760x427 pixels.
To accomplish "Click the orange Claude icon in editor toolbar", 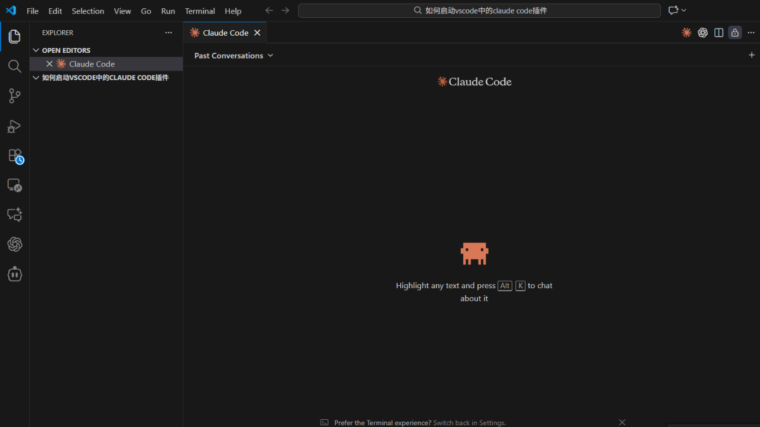I will click(x=686, y=33).
